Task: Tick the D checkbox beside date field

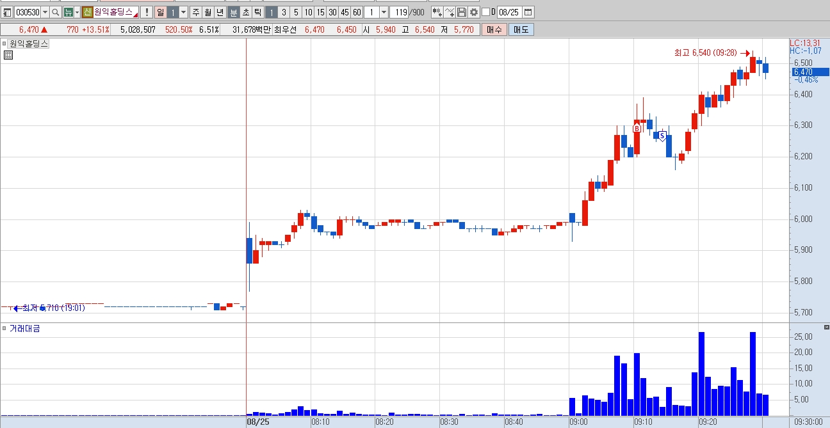Action: coord(485,12)
